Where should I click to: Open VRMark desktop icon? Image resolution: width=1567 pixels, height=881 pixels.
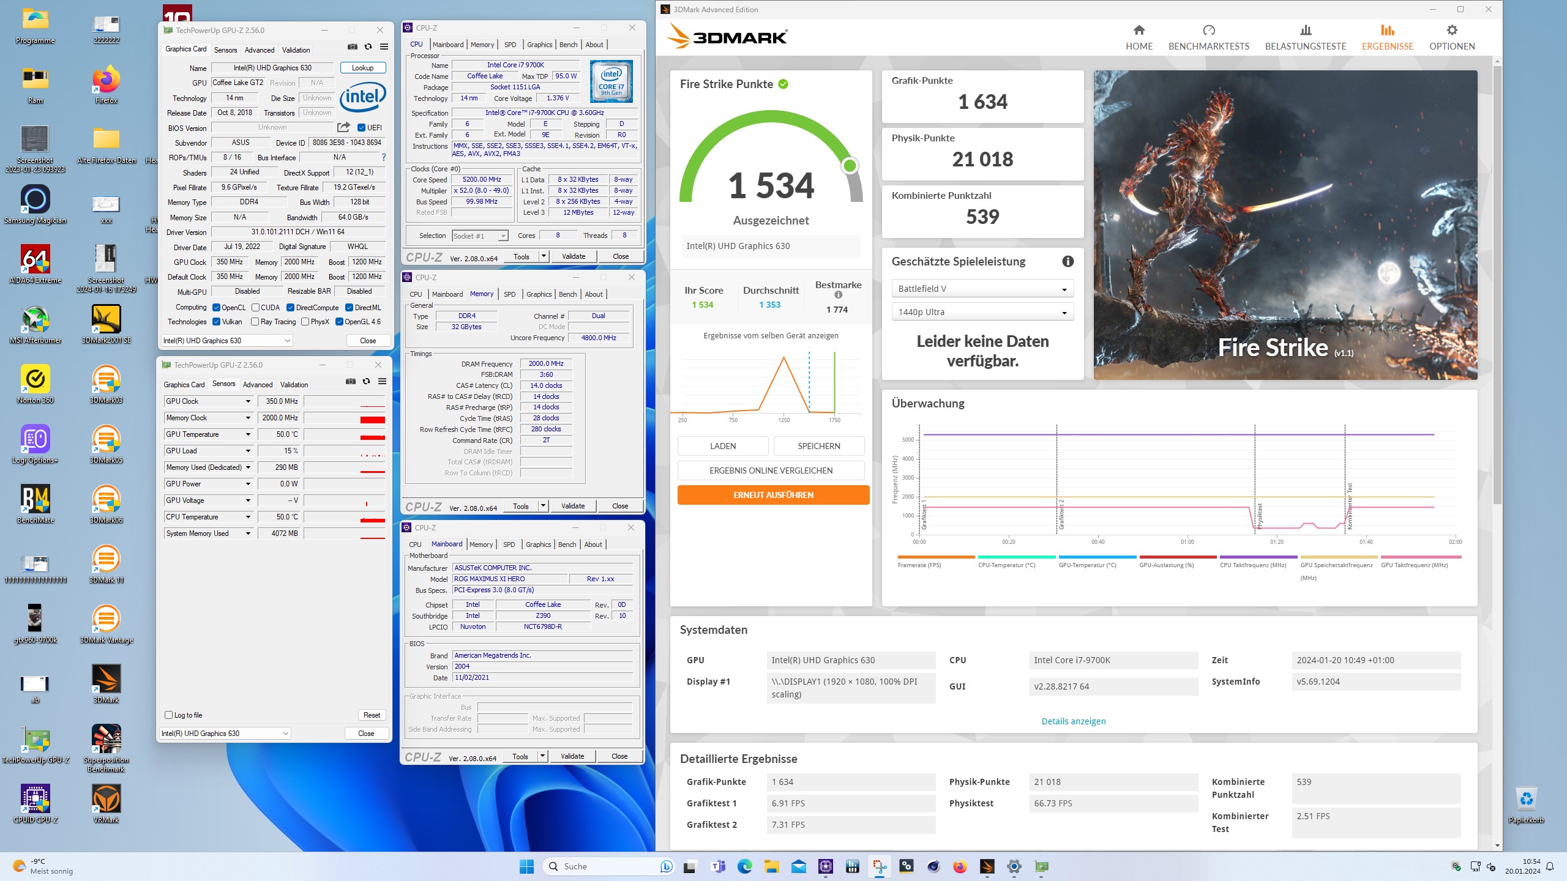click(x=106, y=804)
